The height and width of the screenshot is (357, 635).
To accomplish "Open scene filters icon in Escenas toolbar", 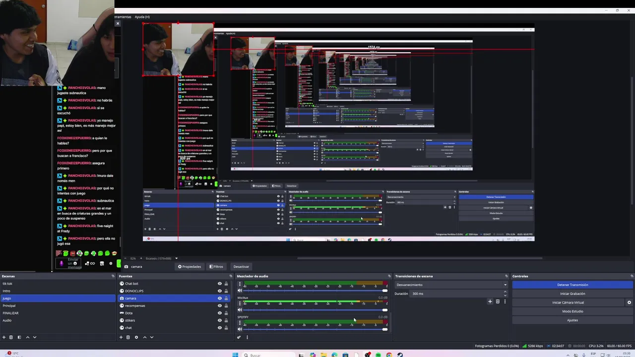I will [19, 337].
